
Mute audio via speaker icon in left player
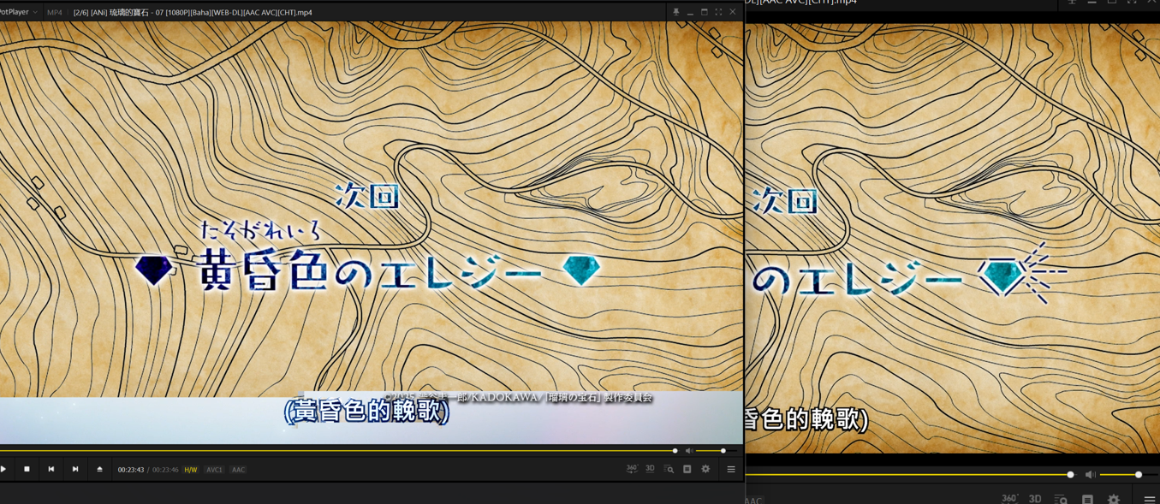(x=688, y=451)
